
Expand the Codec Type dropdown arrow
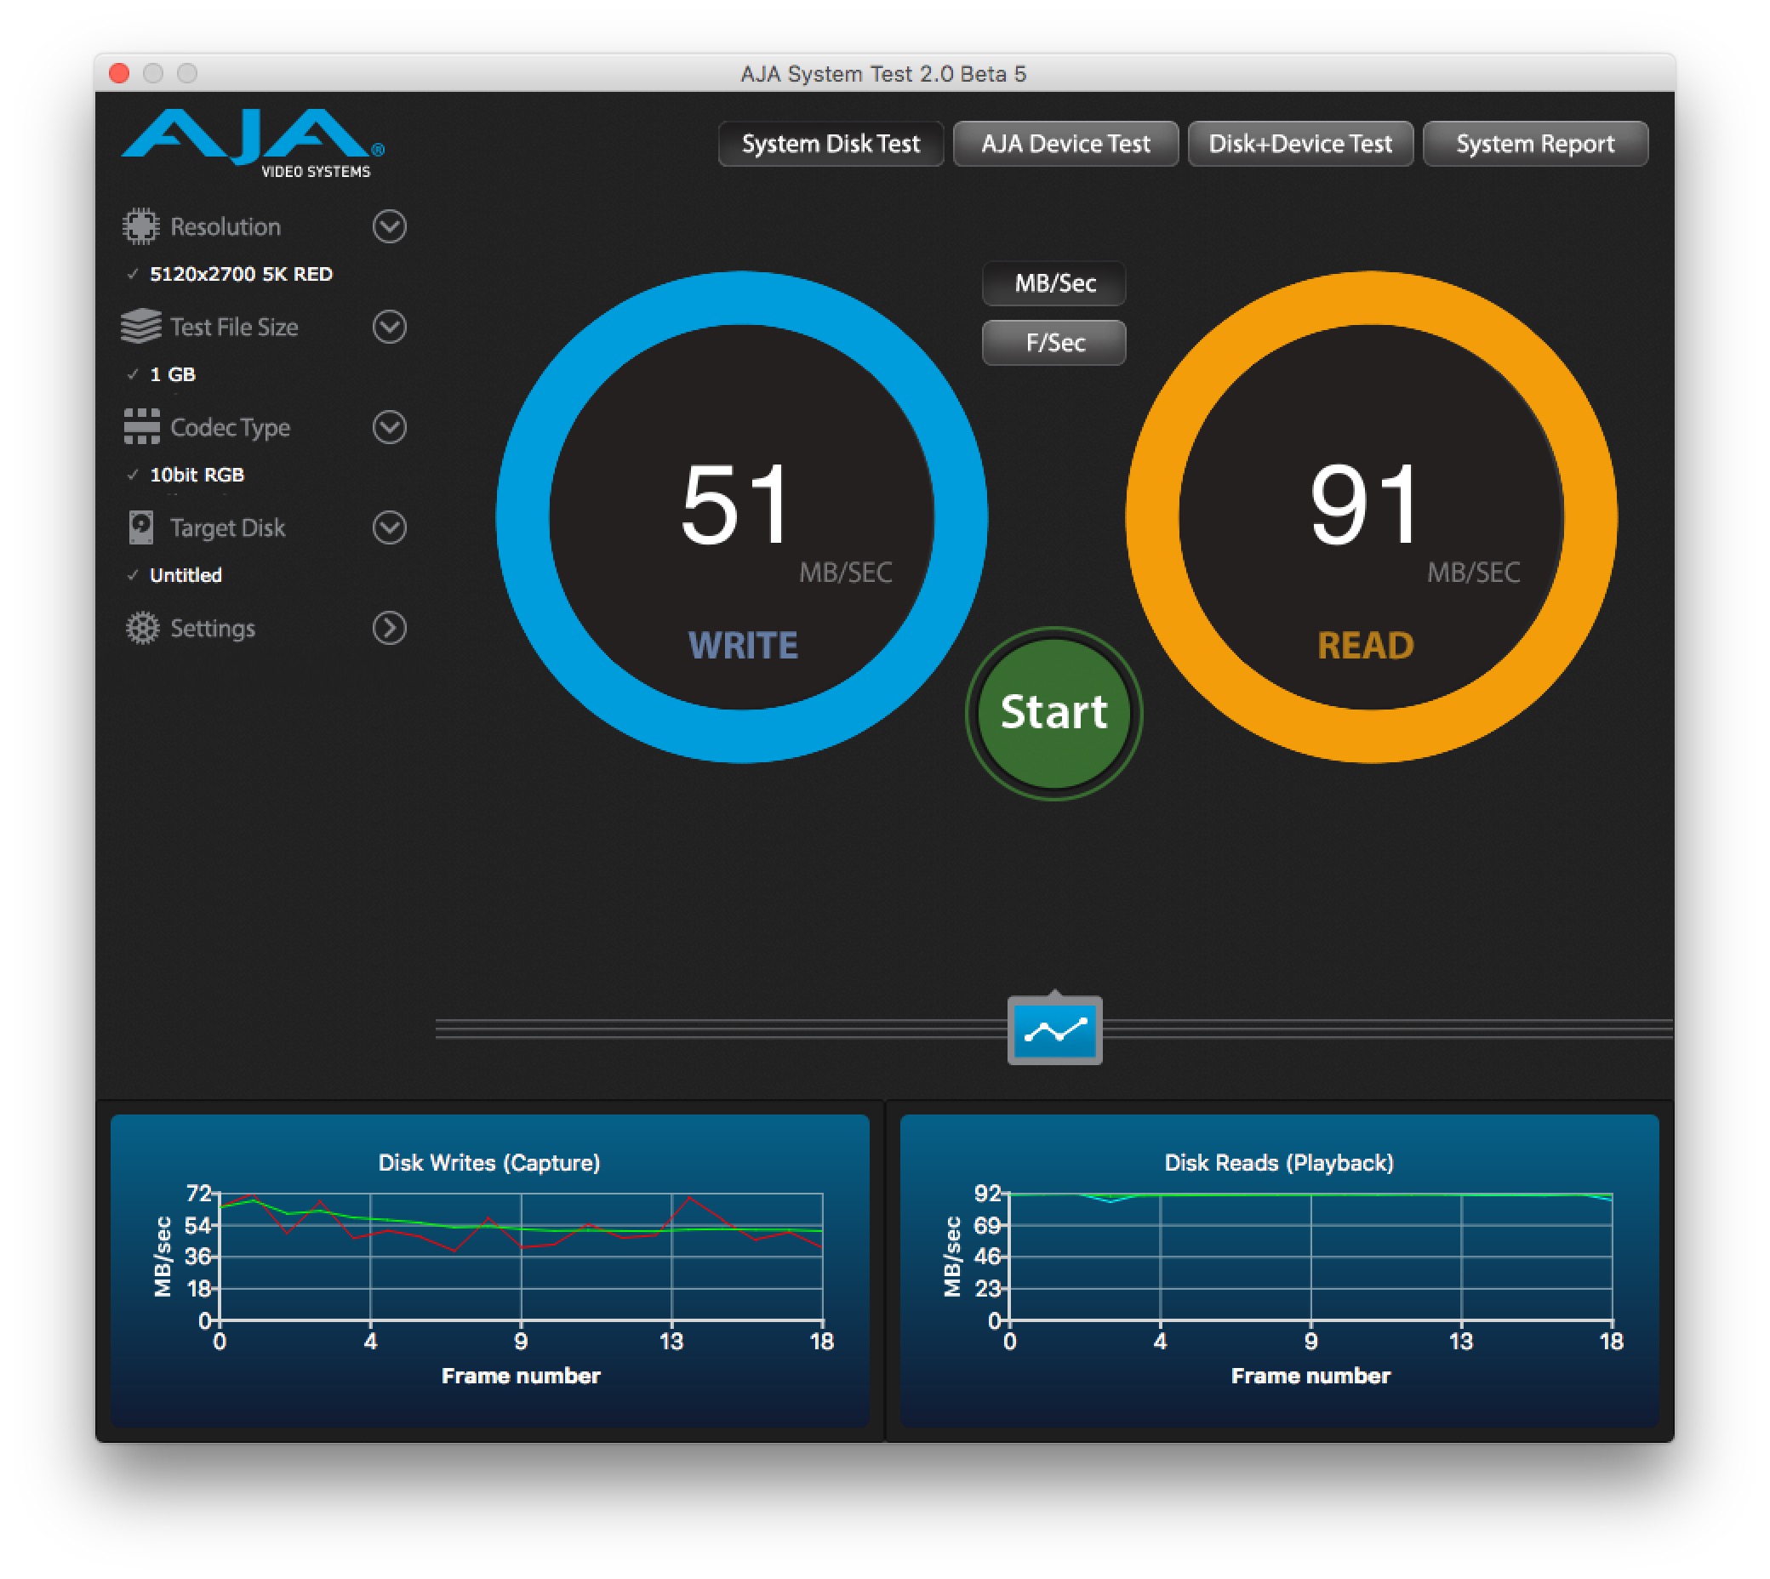point(390,427)
